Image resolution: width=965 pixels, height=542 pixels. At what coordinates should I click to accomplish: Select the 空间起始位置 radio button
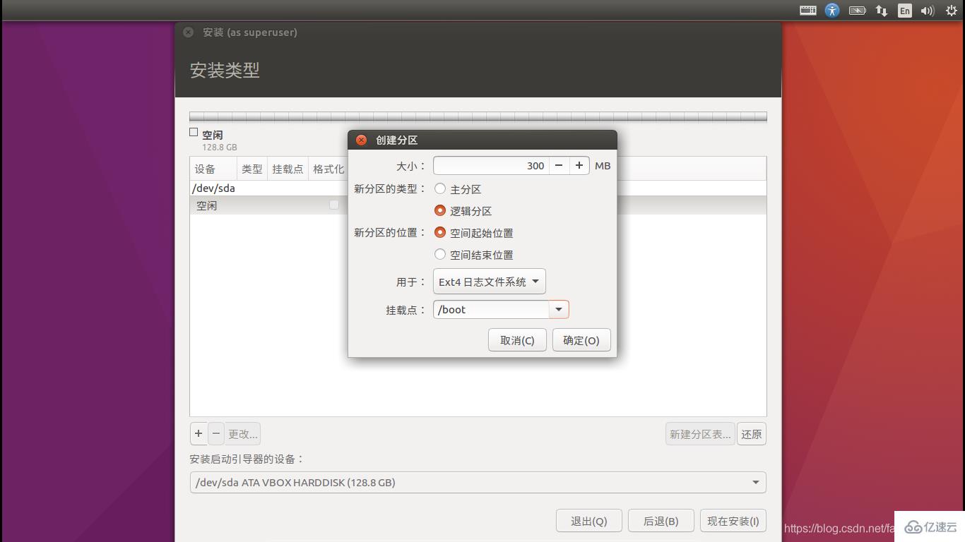440,232
